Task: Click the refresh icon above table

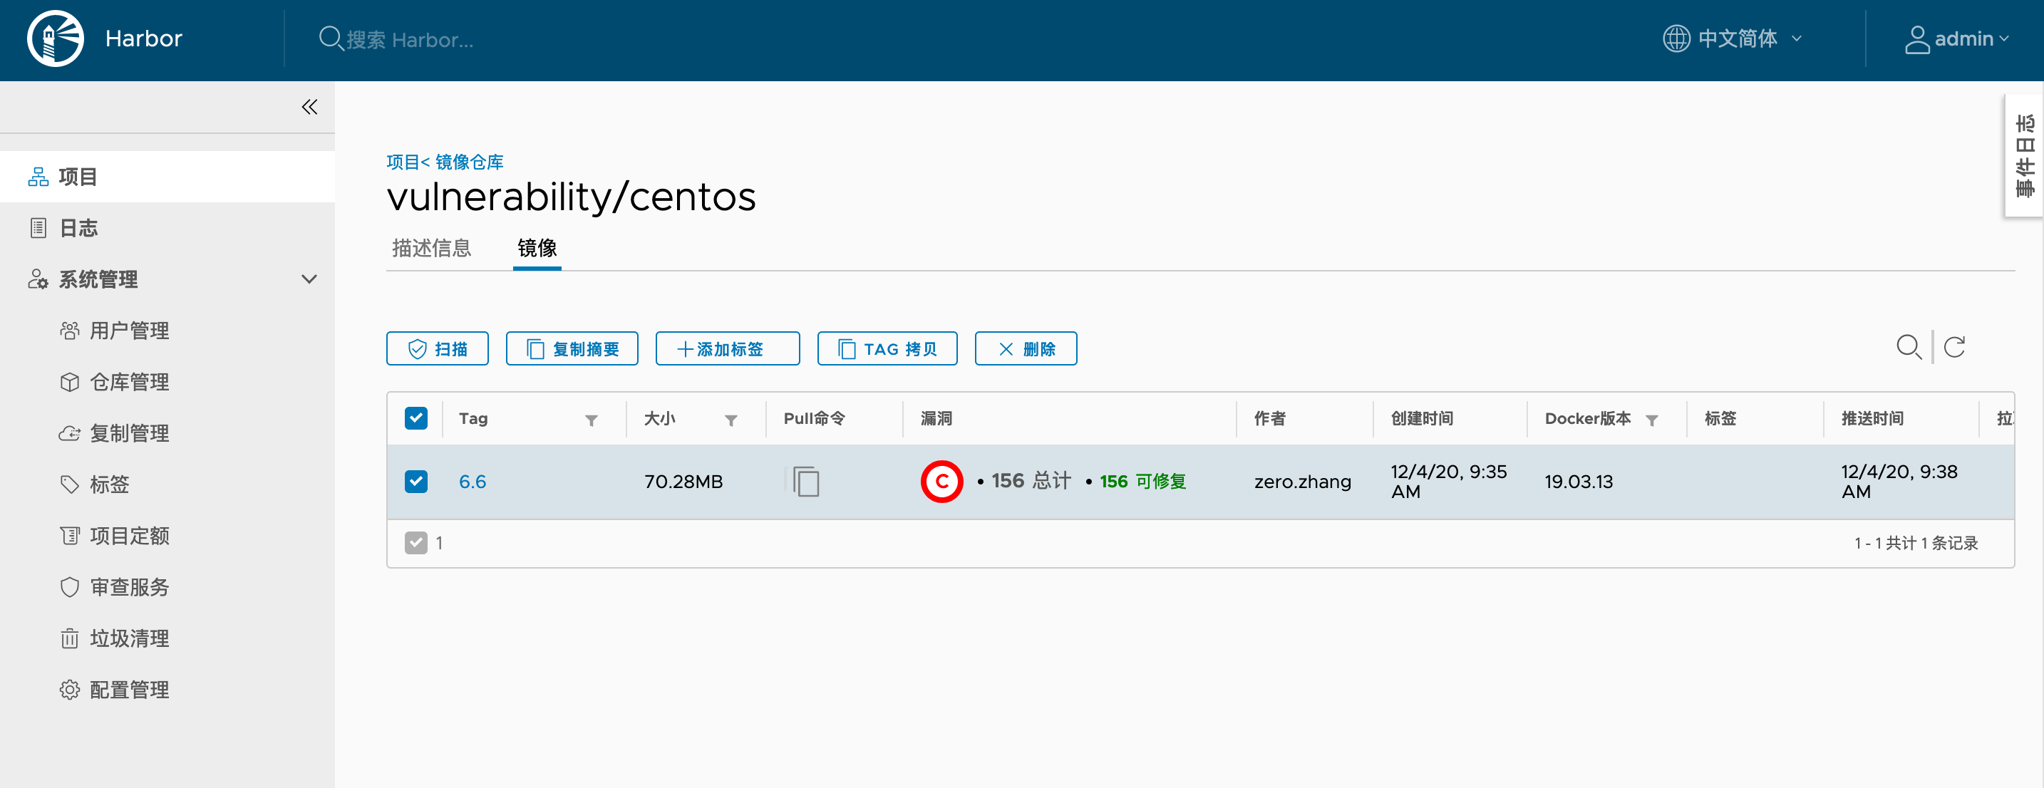Action: (x=1954, y=346)
